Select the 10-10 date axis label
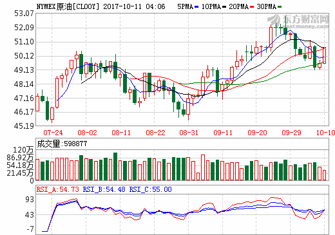The image size is (335, 235). (x=325, y=133)
